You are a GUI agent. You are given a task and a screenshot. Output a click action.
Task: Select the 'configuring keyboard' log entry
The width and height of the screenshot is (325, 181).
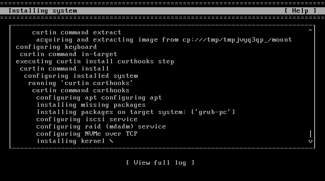[56, 47]
